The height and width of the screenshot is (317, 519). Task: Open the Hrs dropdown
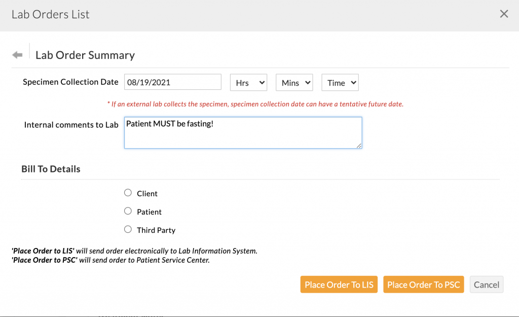coord(248,83)
